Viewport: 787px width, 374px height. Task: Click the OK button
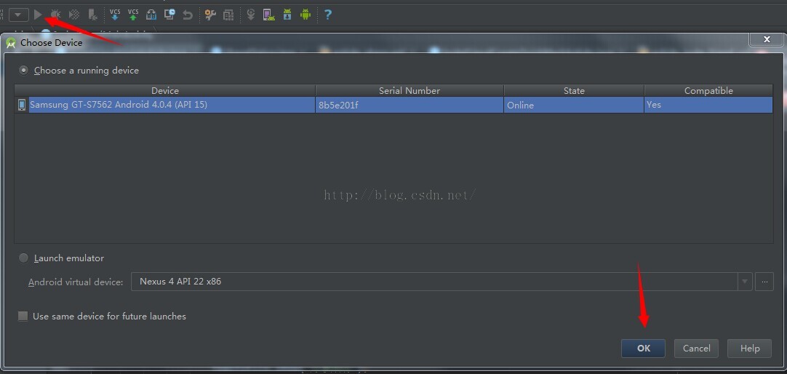[x=644, y=349]
